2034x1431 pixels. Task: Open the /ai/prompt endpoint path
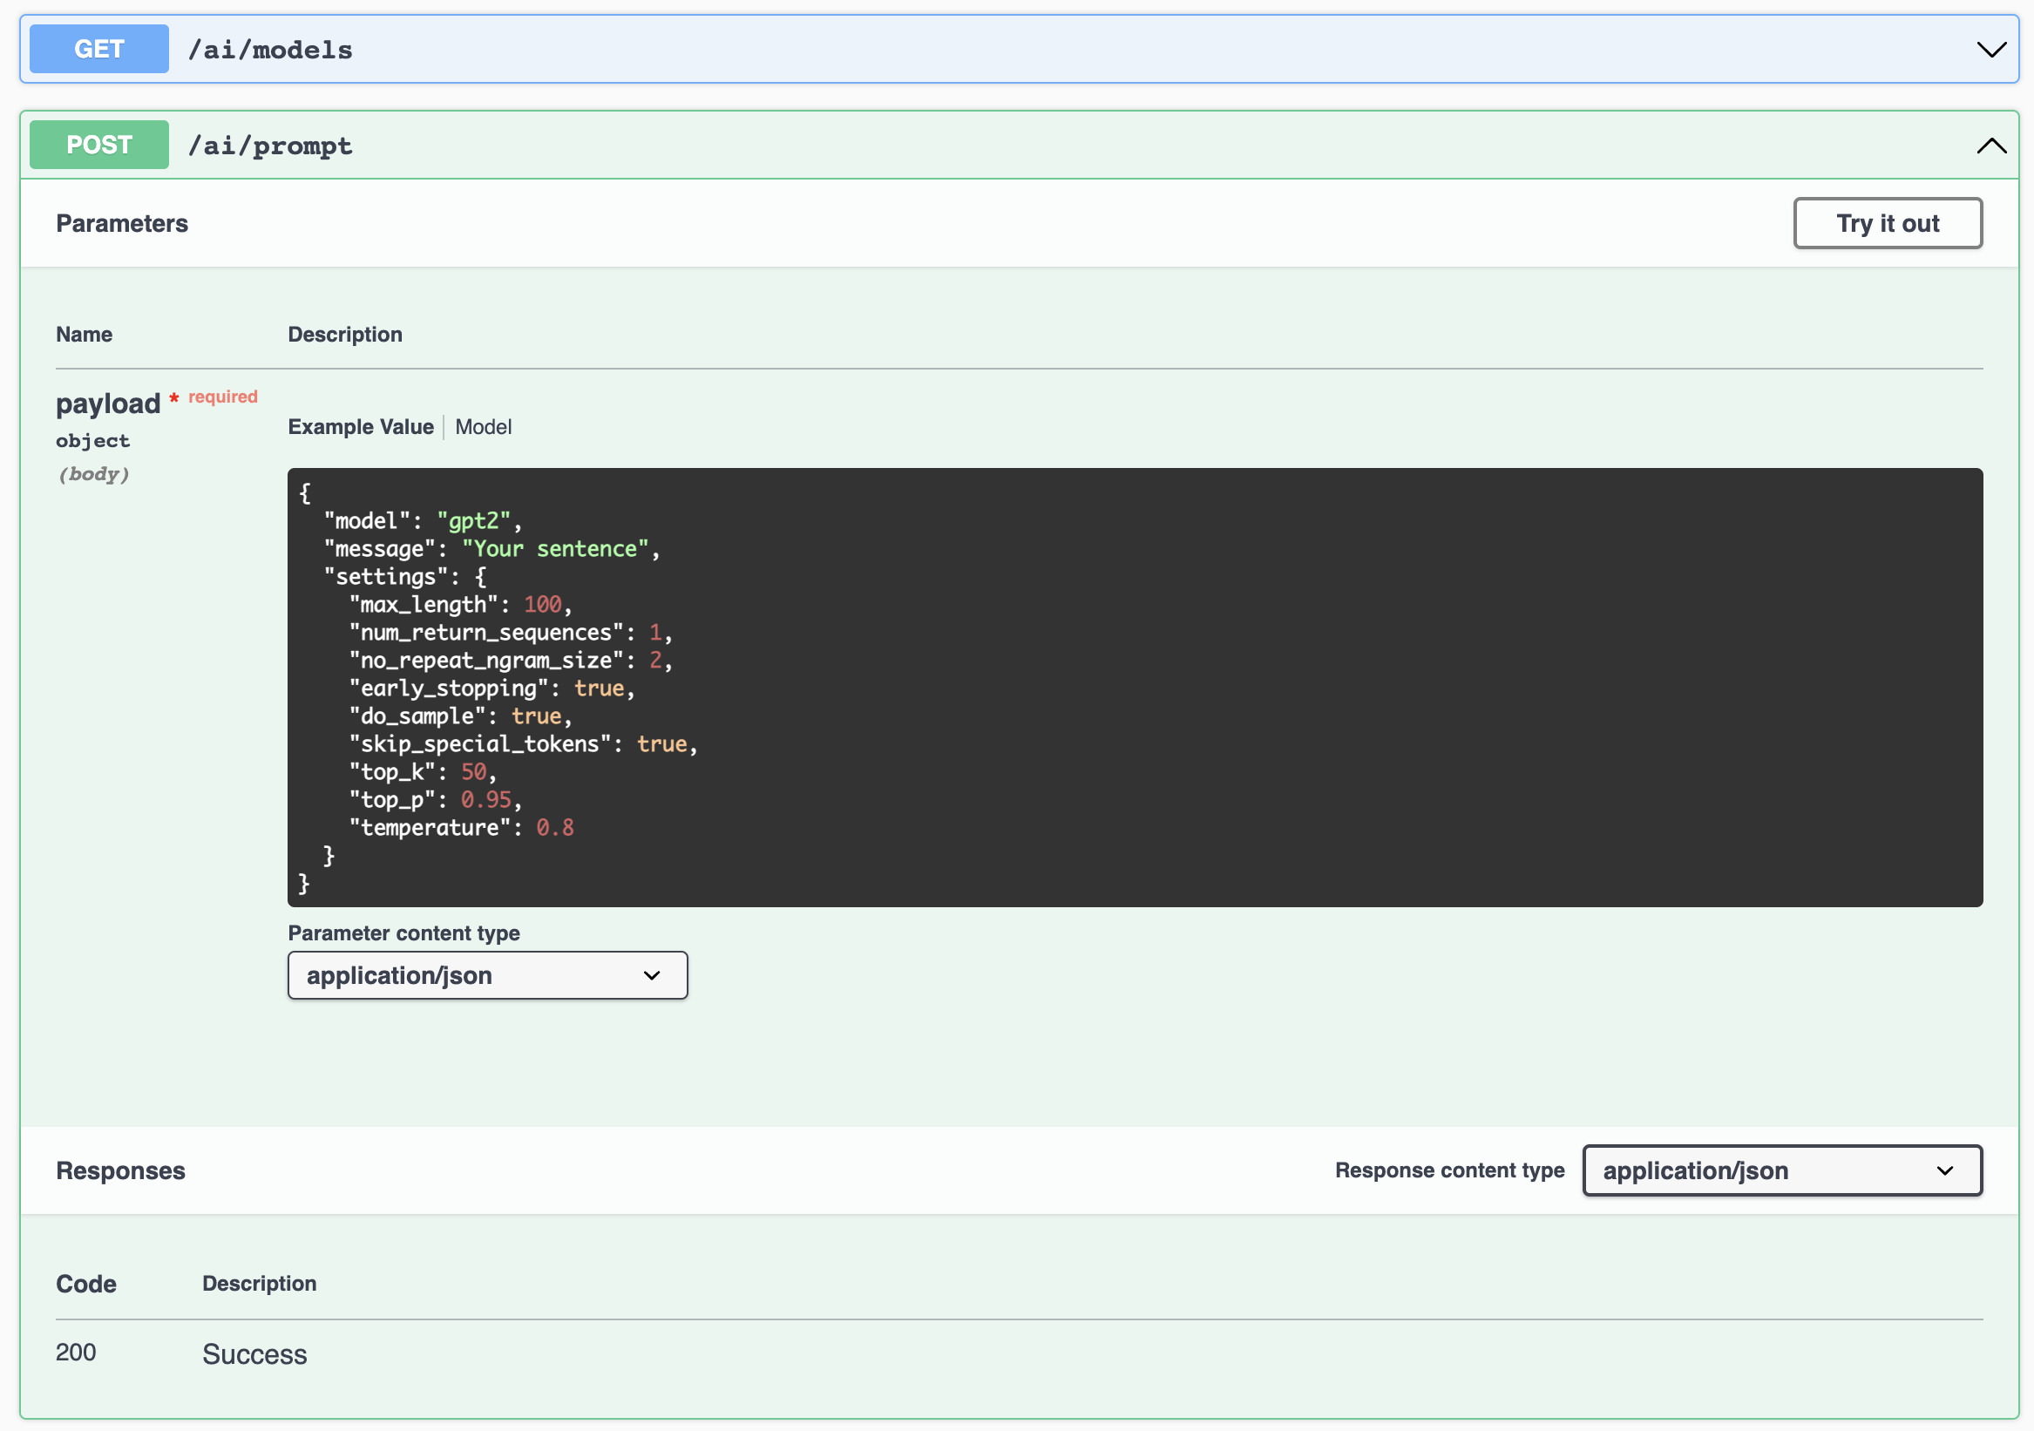[270, 146]
